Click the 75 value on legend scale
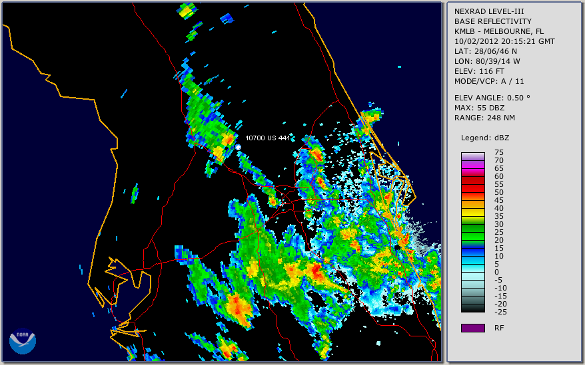 [499, 152]
